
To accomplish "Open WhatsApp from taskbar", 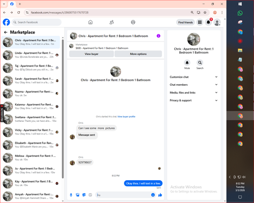I will [x=240, y=13].
